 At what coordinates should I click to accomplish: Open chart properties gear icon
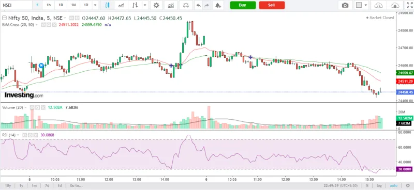point(156,5)
